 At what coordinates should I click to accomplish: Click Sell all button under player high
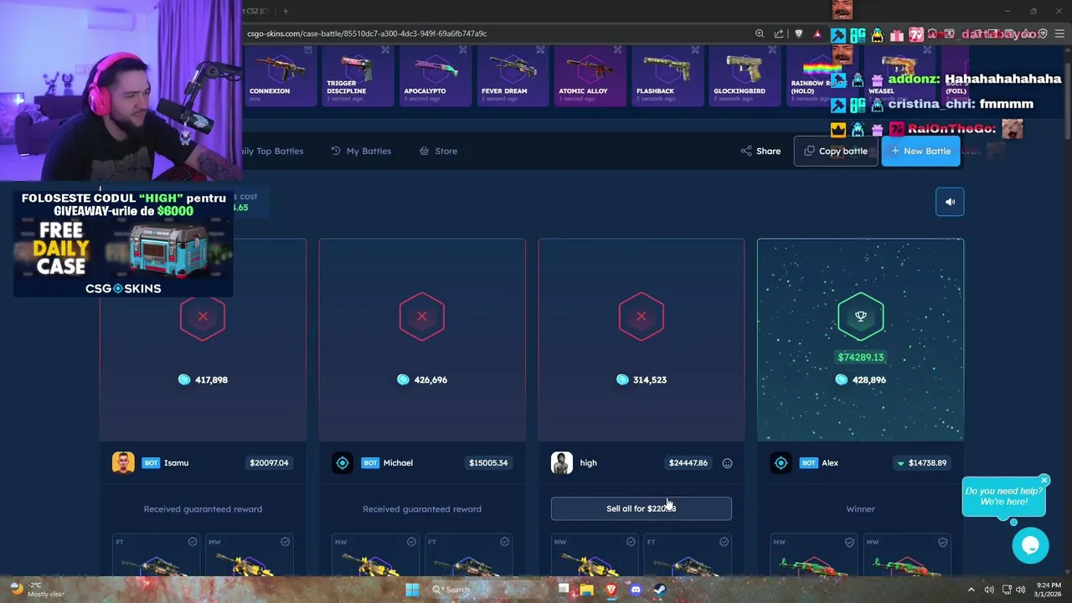[641, 508]
